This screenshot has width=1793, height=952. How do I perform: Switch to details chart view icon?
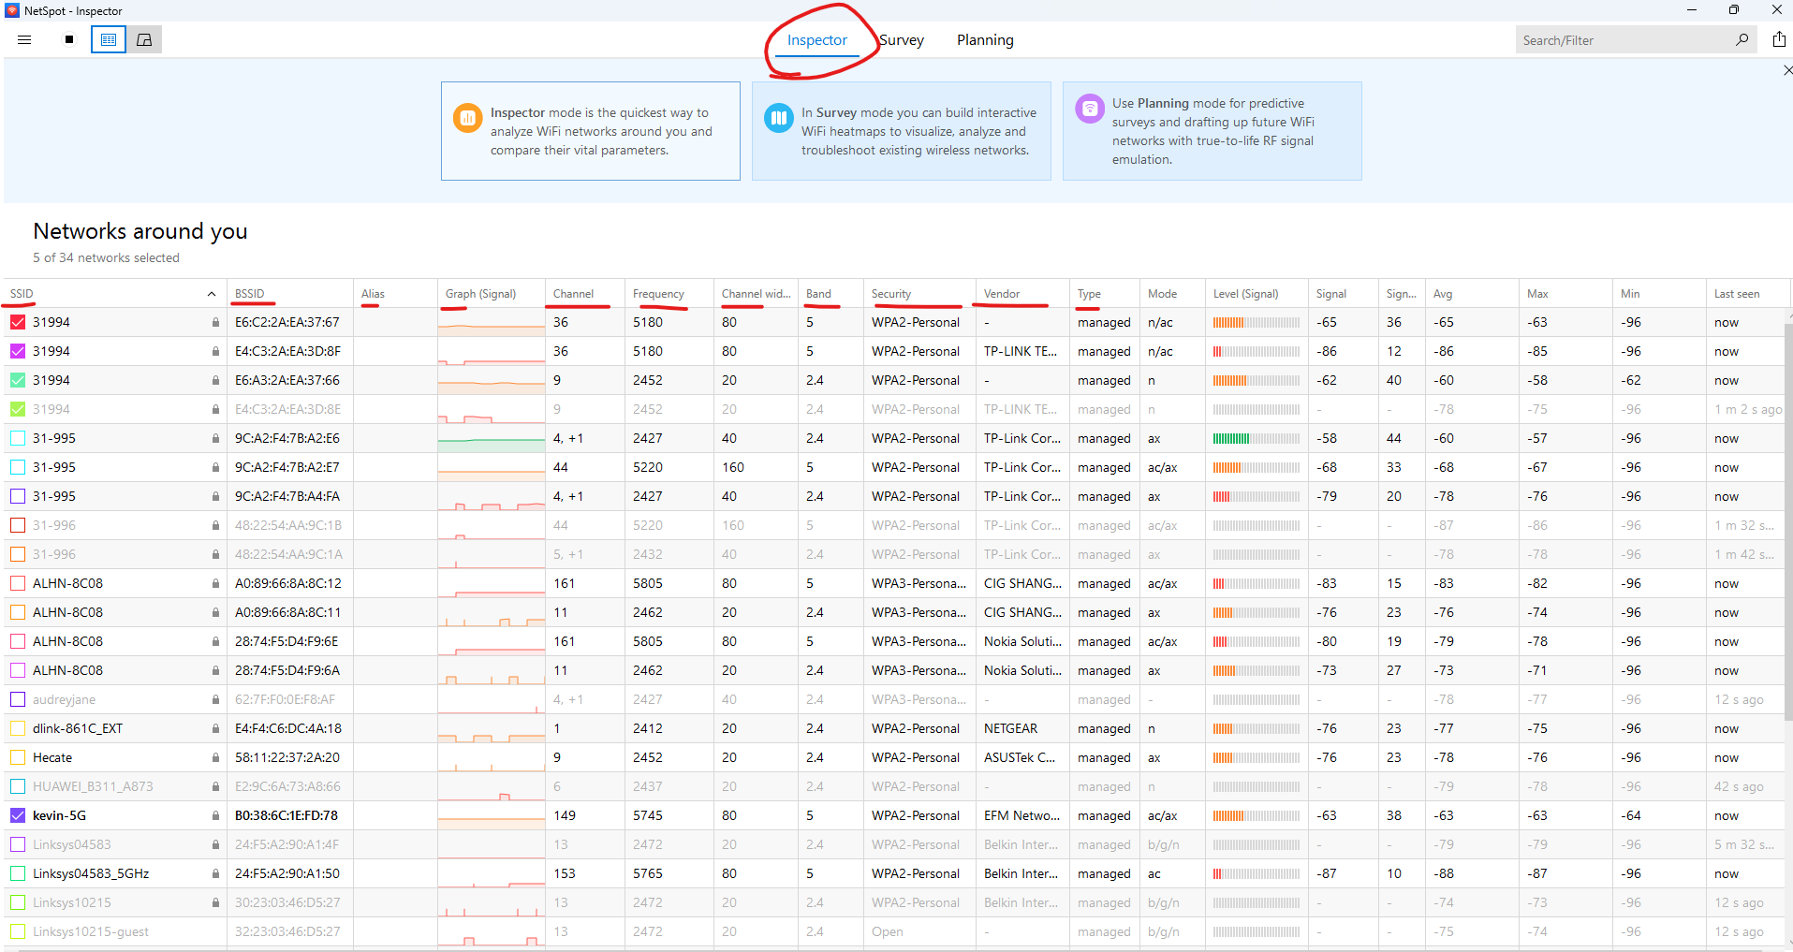coord(144,39)
